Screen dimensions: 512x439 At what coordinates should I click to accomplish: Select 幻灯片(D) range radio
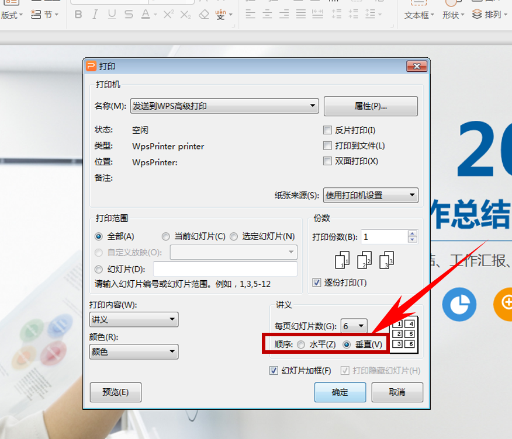[x=99, y=269]
